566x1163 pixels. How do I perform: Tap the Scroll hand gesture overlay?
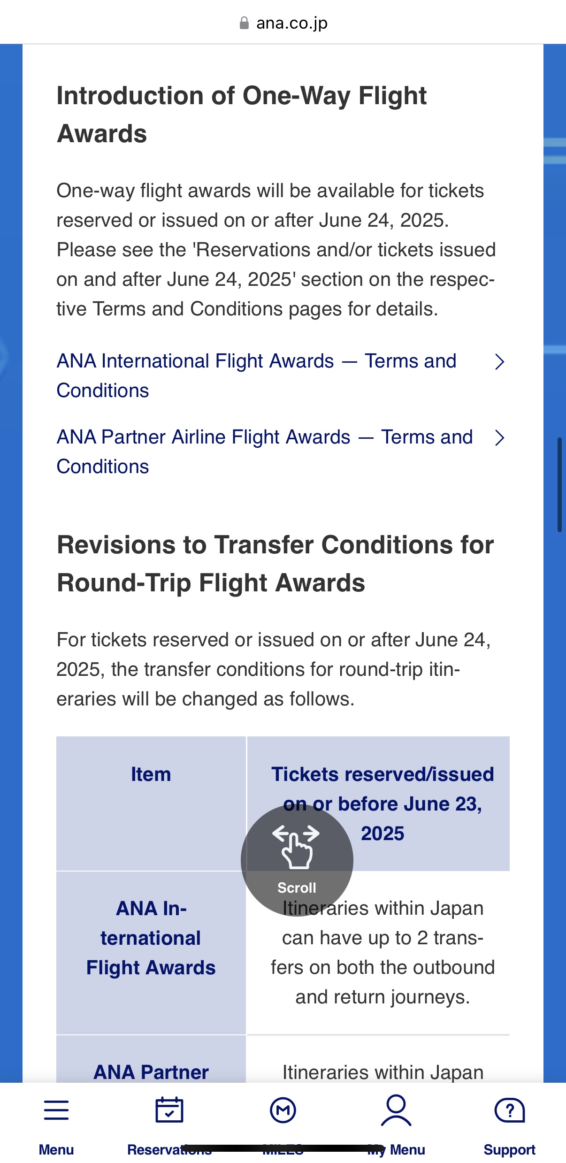click(x=297, y=860)
